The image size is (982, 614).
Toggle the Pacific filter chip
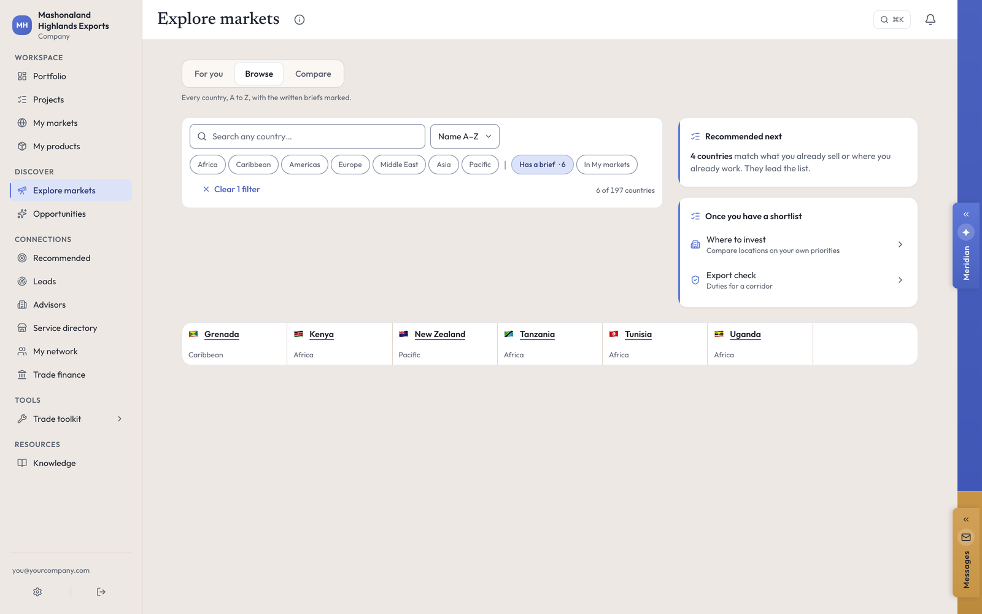pos(480,165)
